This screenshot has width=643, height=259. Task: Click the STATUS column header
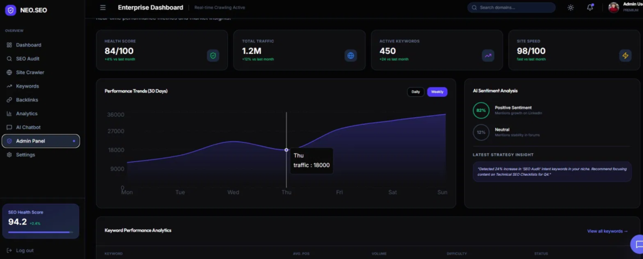pos(541,254)
